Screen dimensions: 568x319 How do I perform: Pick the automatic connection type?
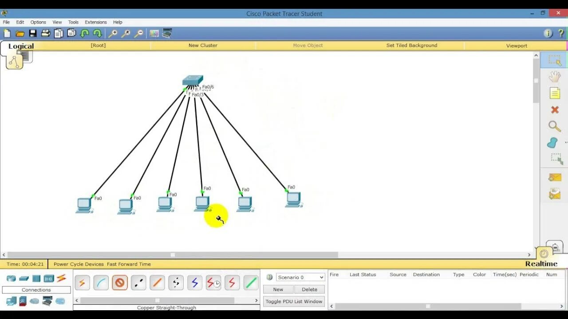point(82,283)
